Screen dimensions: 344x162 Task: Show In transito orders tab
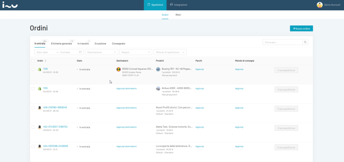coord(83,44)
